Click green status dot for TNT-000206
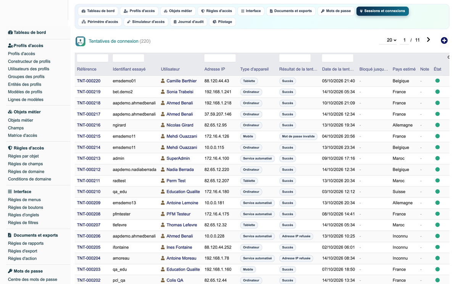The width and height of the screenshot is (458, 284). 437,236
